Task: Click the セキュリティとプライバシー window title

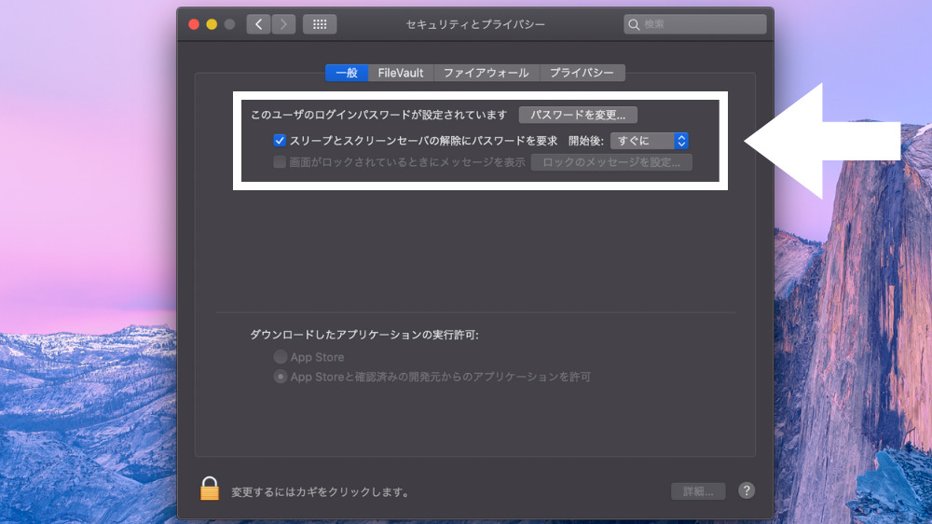Action: point(475,24)
